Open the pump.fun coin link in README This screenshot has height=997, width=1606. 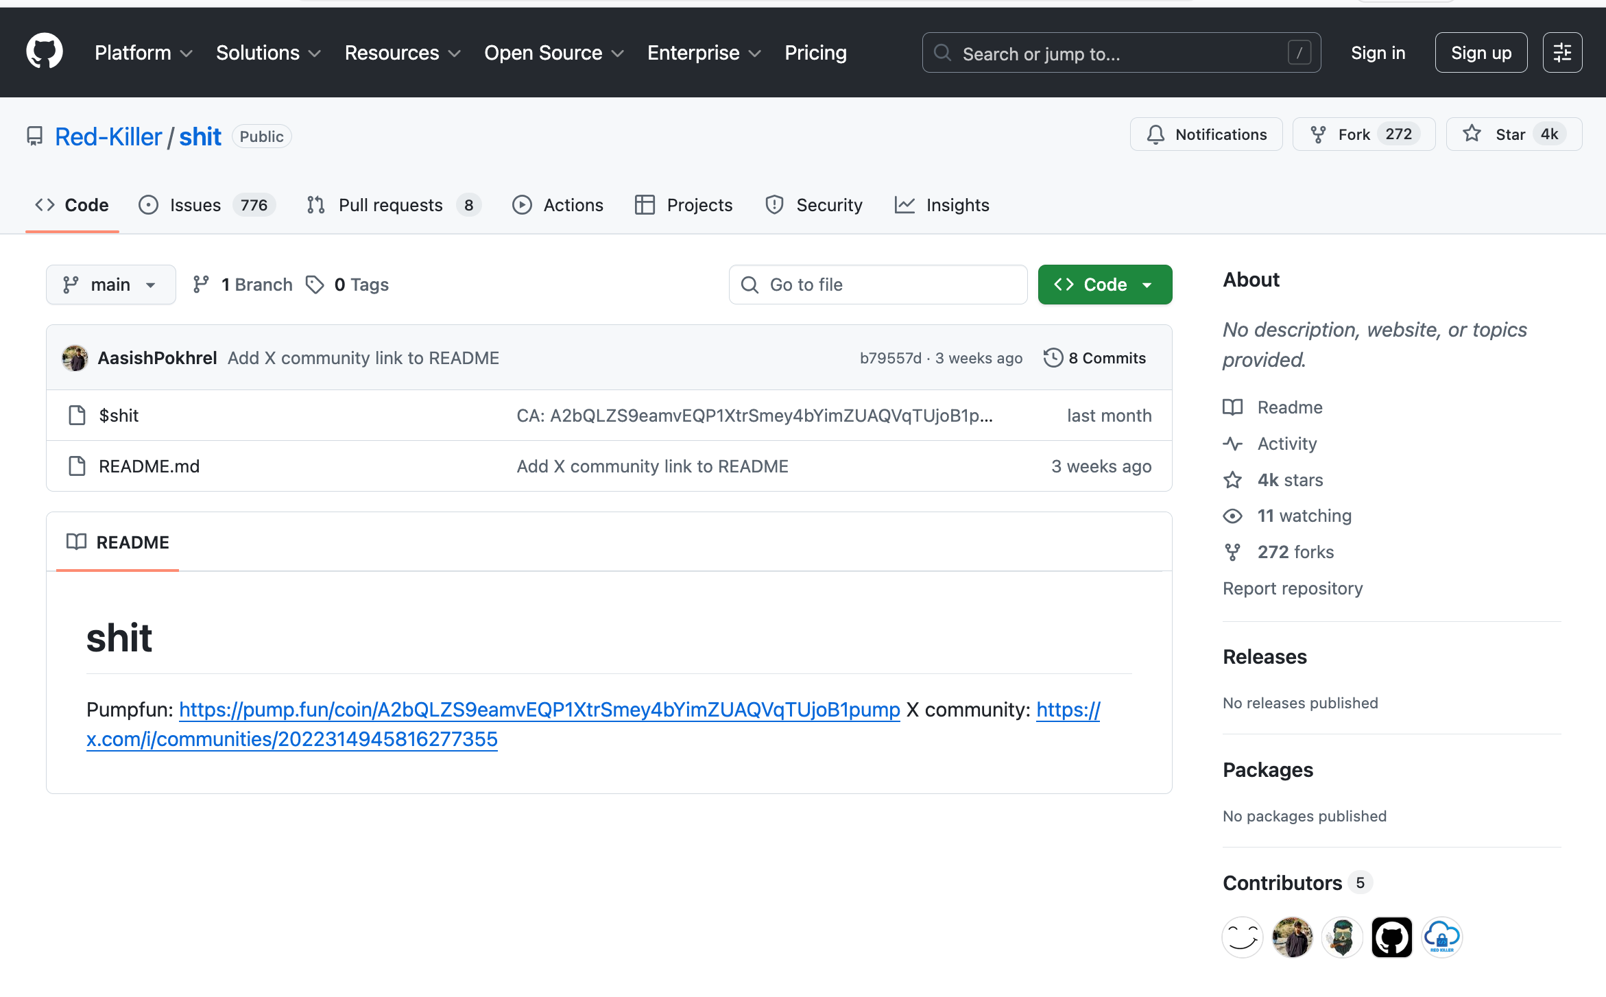(539, 710)
